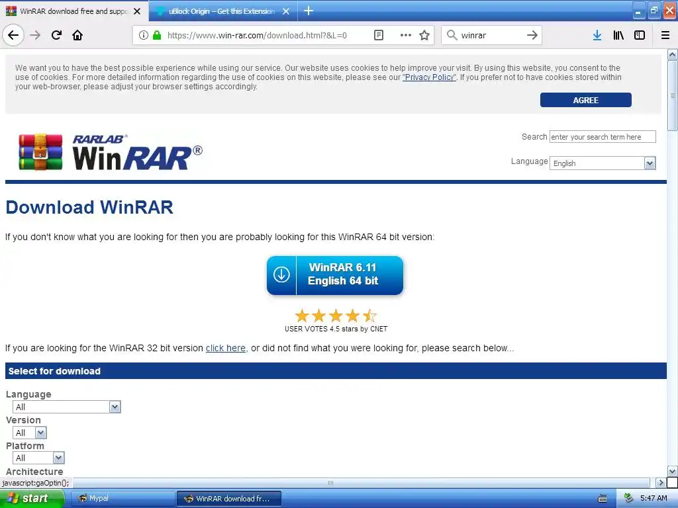Close the uBlock Origin tab

point(286,11)
